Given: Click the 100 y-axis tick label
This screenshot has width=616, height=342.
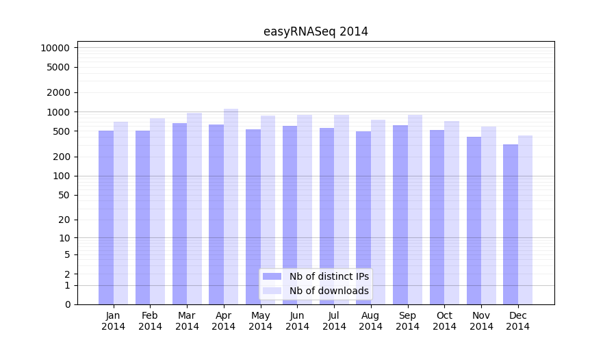Looking at the screenshot, I should pyautogui.click(x=60, y=176).
